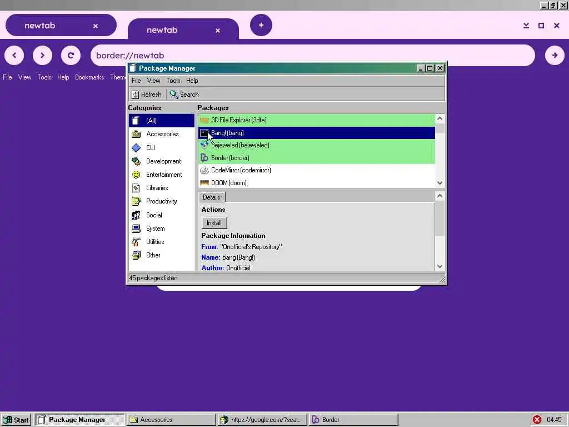This screenshot has height=427, width=569.
Task: Go back in the Border browser
Action: [14, 55]
